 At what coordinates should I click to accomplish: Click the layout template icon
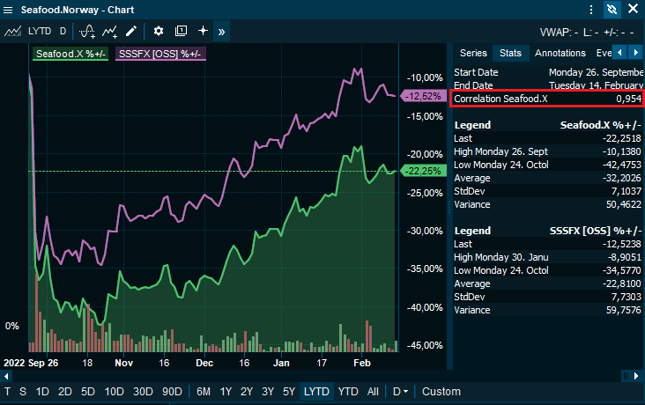pyautogui.click(x=181, y=31)
